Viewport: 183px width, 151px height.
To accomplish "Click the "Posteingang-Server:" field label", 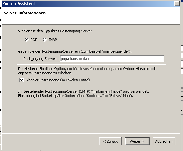I will pyautogui.click(x=40, y=59).
